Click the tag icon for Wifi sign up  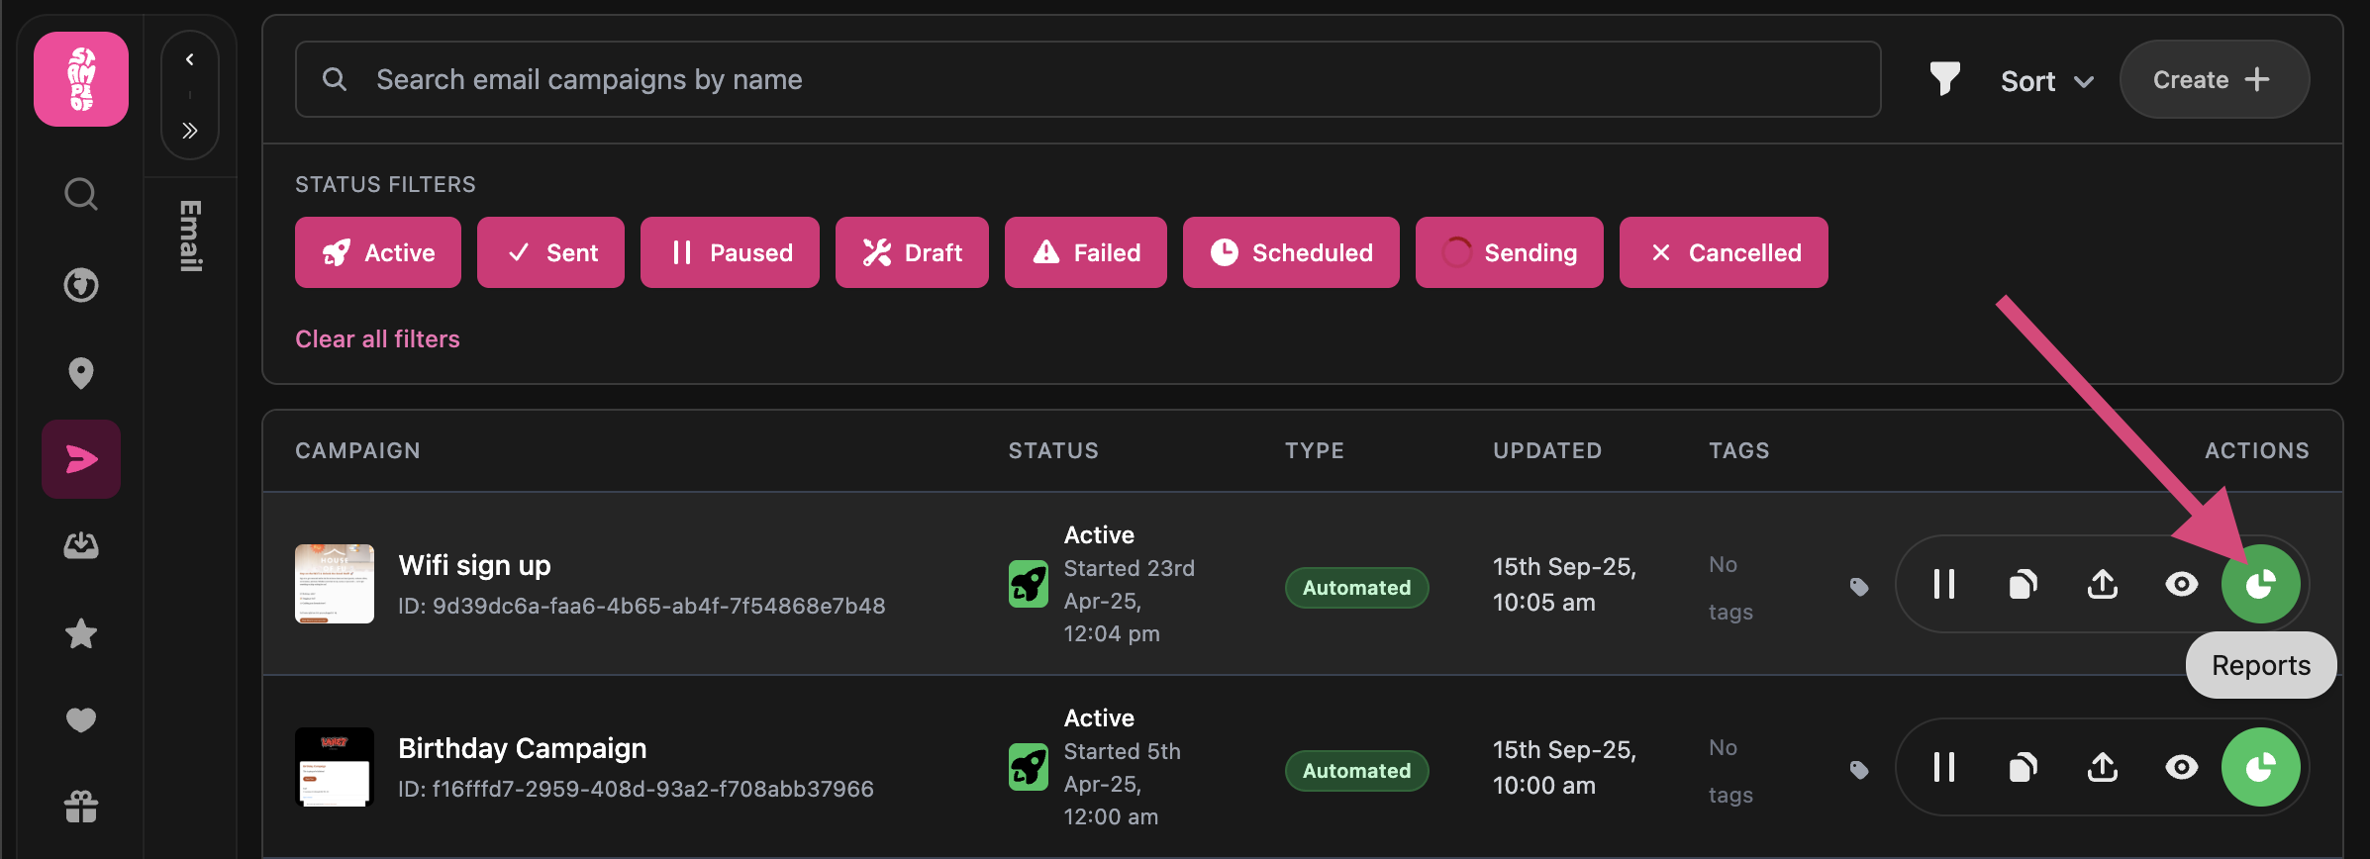(x=1859, y=587)
